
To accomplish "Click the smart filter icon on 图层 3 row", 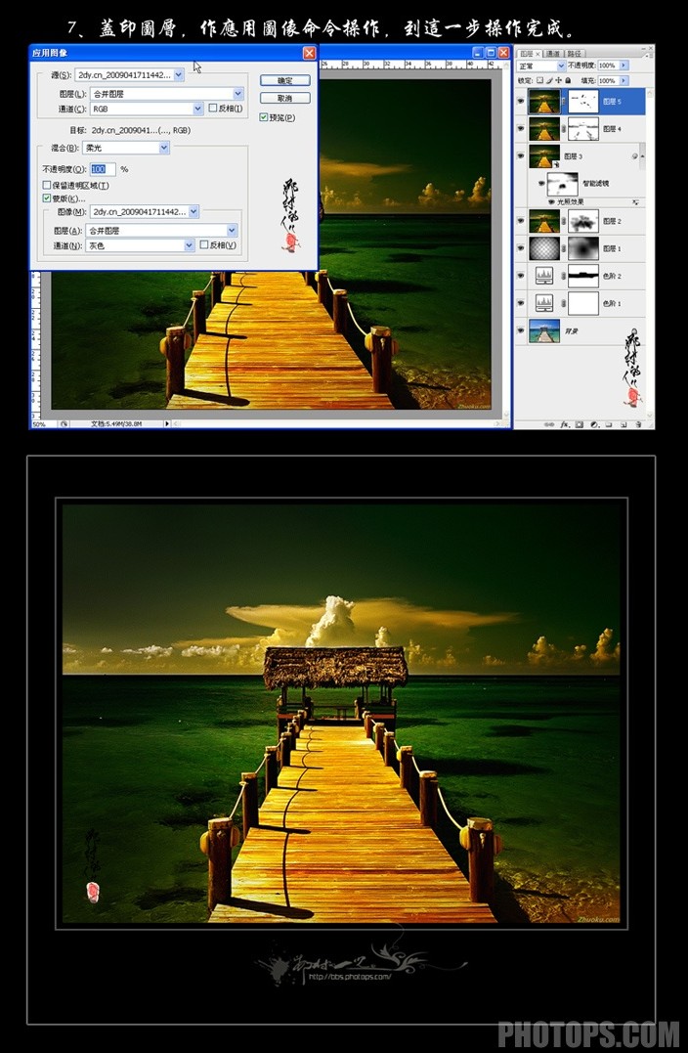I will [x=635, y=155].
